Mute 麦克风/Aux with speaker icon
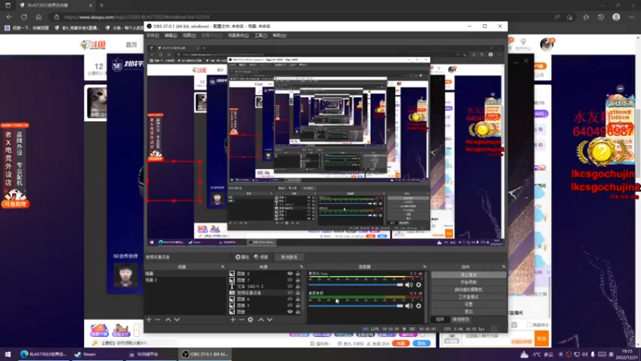641x361 pixels. (409, 285)
